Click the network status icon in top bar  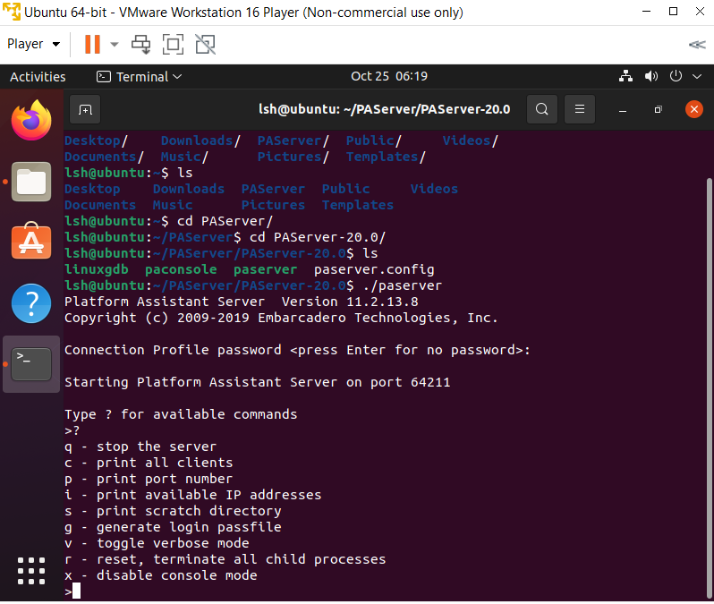click(x=625, y=76)
